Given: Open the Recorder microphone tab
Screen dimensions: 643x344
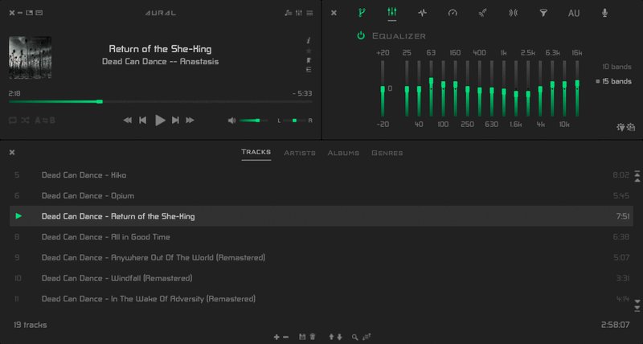Looking at the screenshot, I should pyautogui.click(x=604, y=13).
